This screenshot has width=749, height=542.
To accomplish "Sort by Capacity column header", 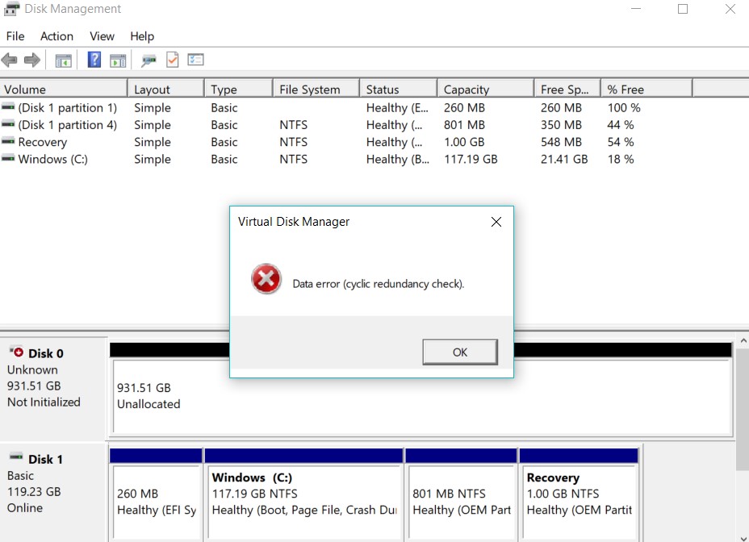I will (x=486, y=90).
